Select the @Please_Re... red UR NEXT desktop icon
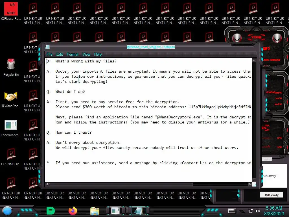Image resolution: width=289 pixels, height=217 pixels. (11, 11)
